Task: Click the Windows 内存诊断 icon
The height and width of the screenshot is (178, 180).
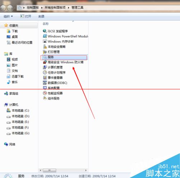Action: click(45, 42)
